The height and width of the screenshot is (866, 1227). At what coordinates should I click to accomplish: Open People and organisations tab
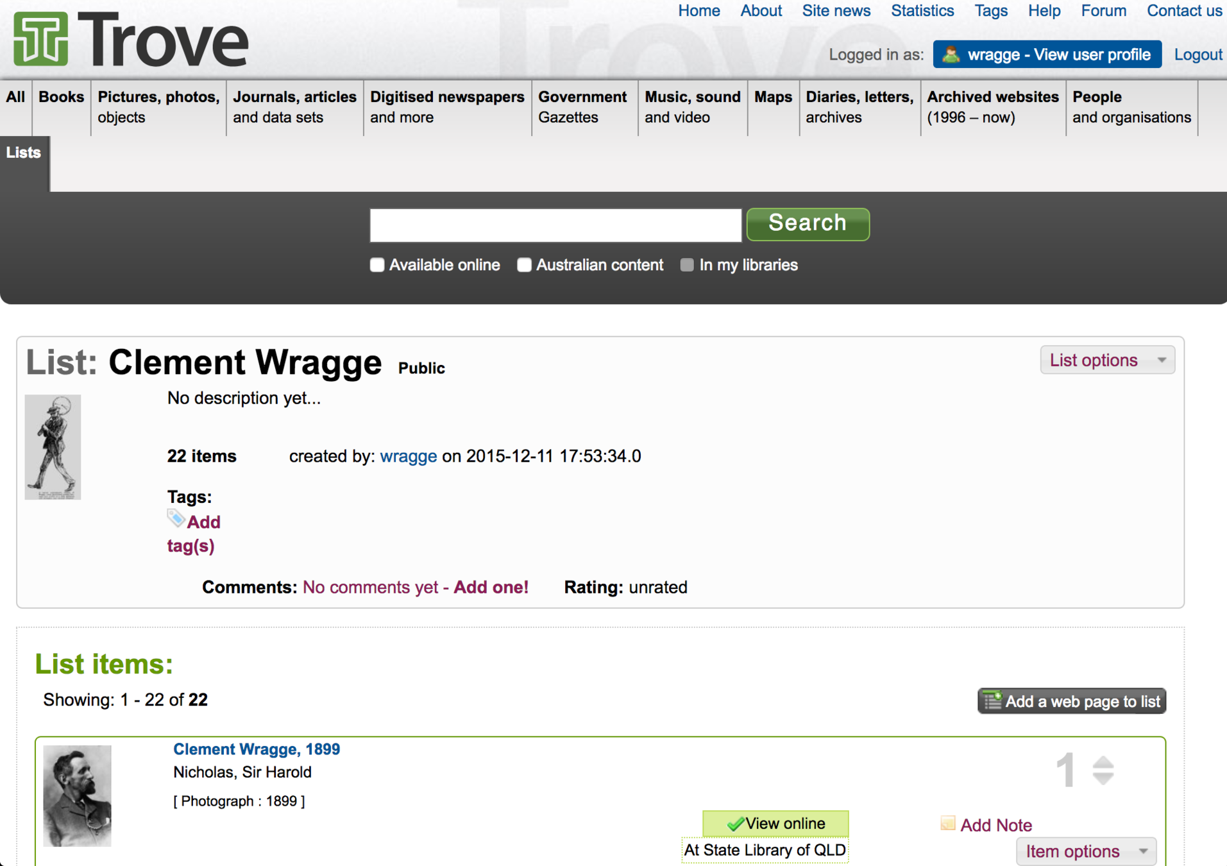click(x=1131, y=107)
